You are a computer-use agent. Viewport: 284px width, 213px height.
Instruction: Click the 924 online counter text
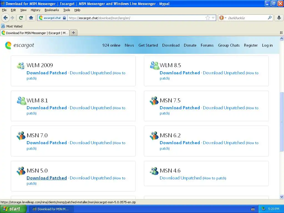click(111, 45)
